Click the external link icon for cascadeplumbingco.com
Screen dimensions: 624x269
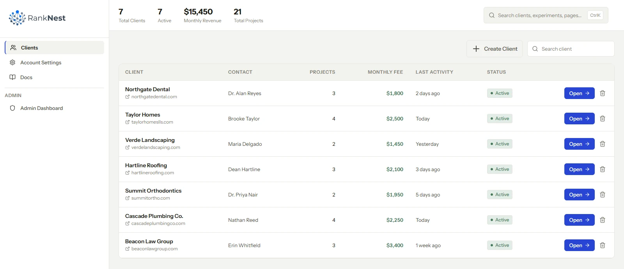[128, 223]
